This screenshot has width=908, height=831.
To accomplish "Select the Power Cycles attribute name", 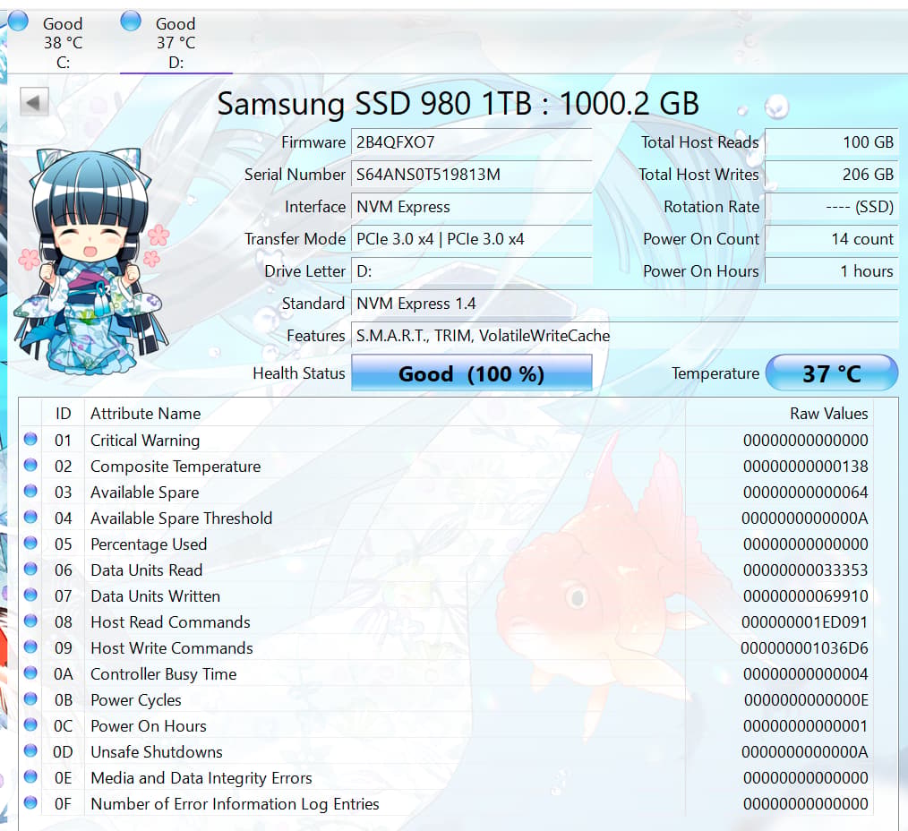I will point(136,700).
